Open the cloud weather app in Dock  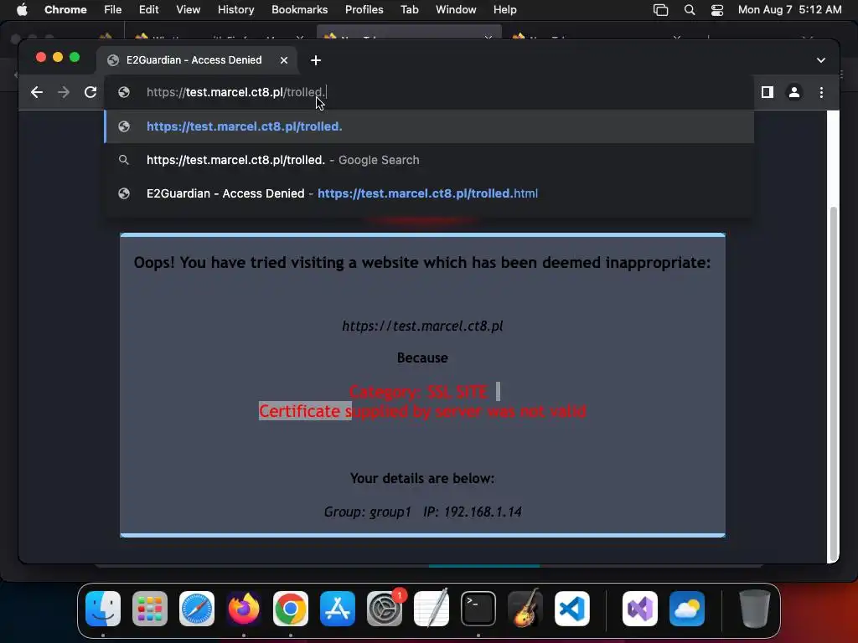point(687,609)
